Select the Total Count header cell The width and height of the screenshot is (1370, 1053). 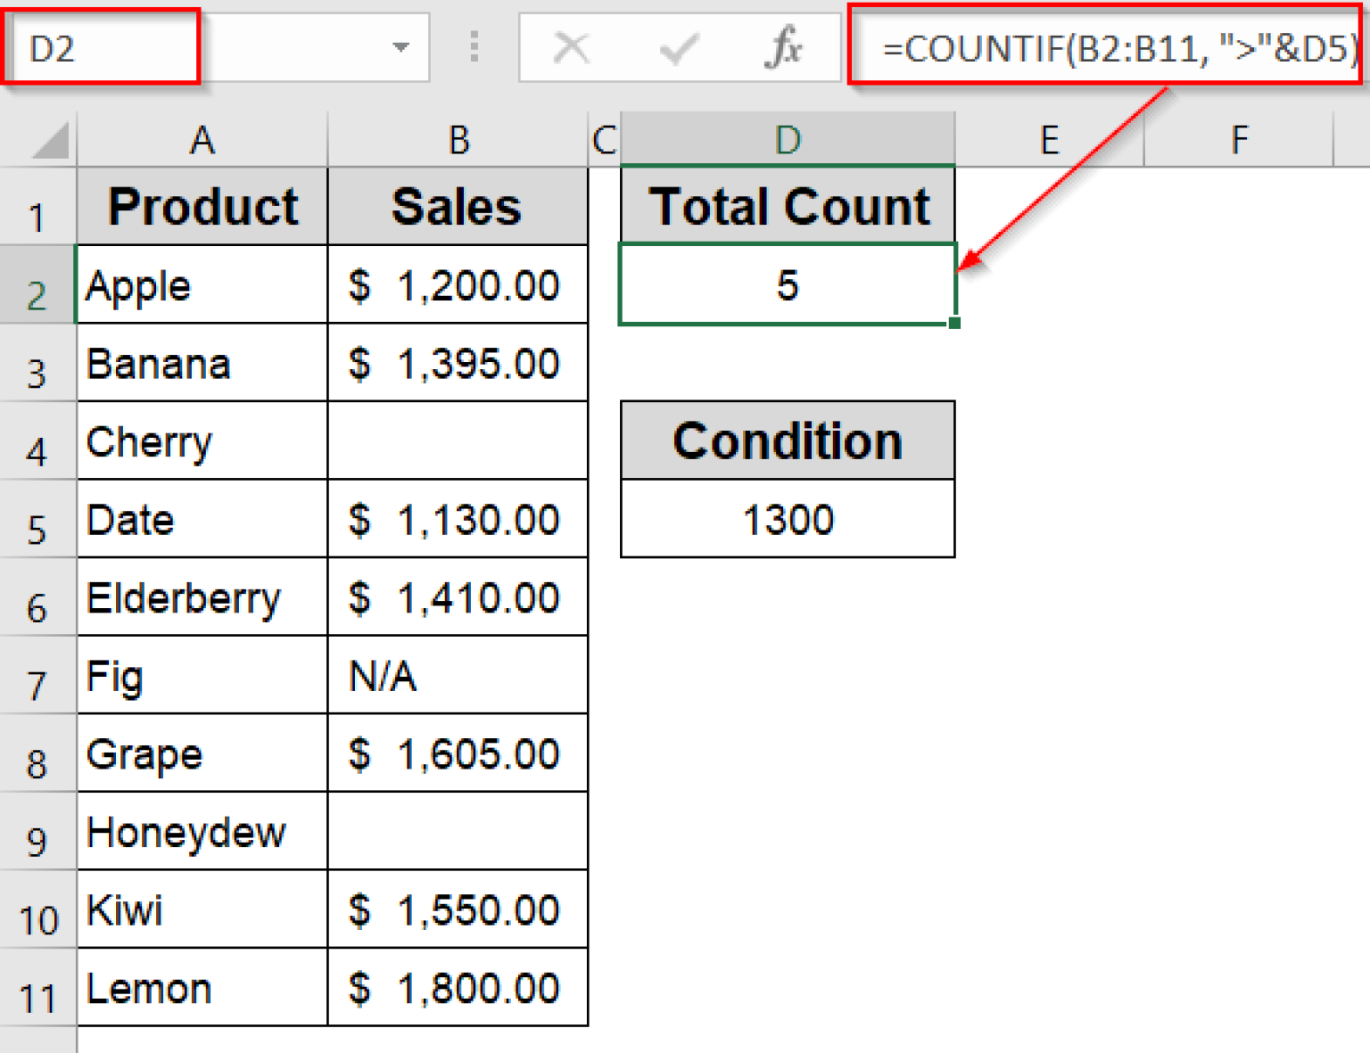(x=786, y=205)
